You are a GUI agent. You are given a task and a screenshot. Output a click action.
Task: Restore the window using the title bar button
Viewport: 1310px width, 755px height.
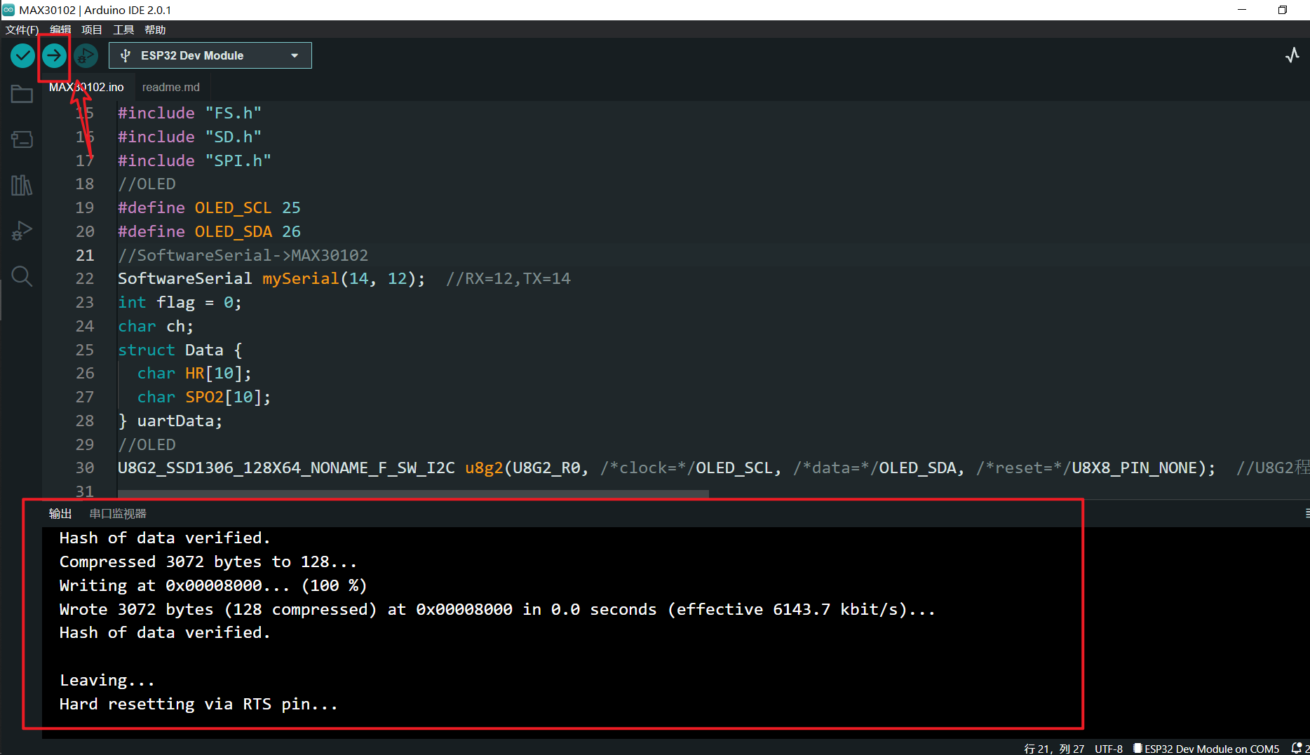pos(1282,10)
